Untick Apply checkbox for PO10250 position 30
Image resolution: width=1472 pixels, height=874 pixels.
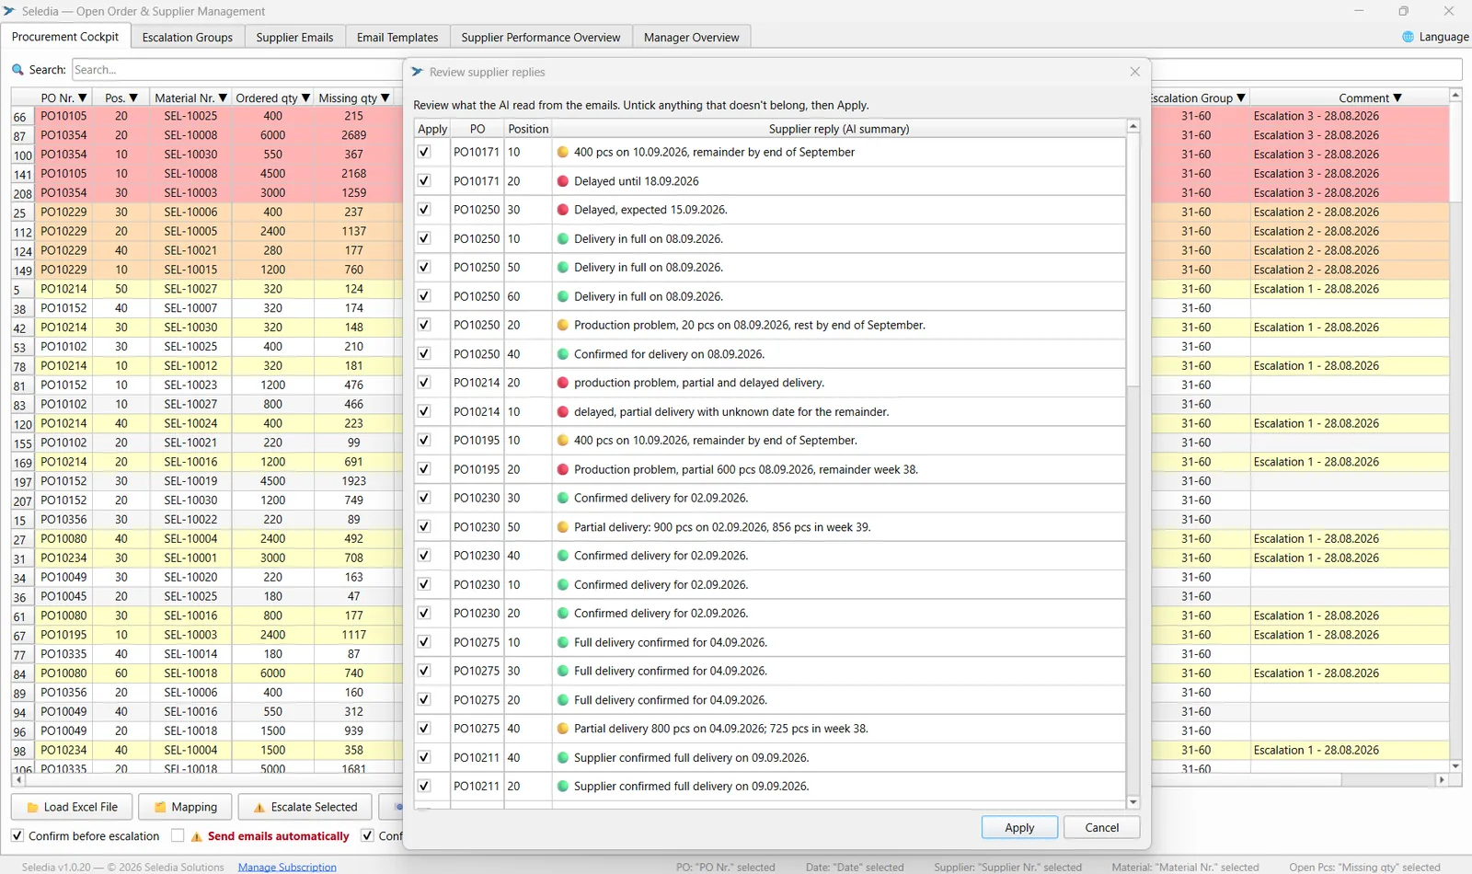[x=424, y=210]
